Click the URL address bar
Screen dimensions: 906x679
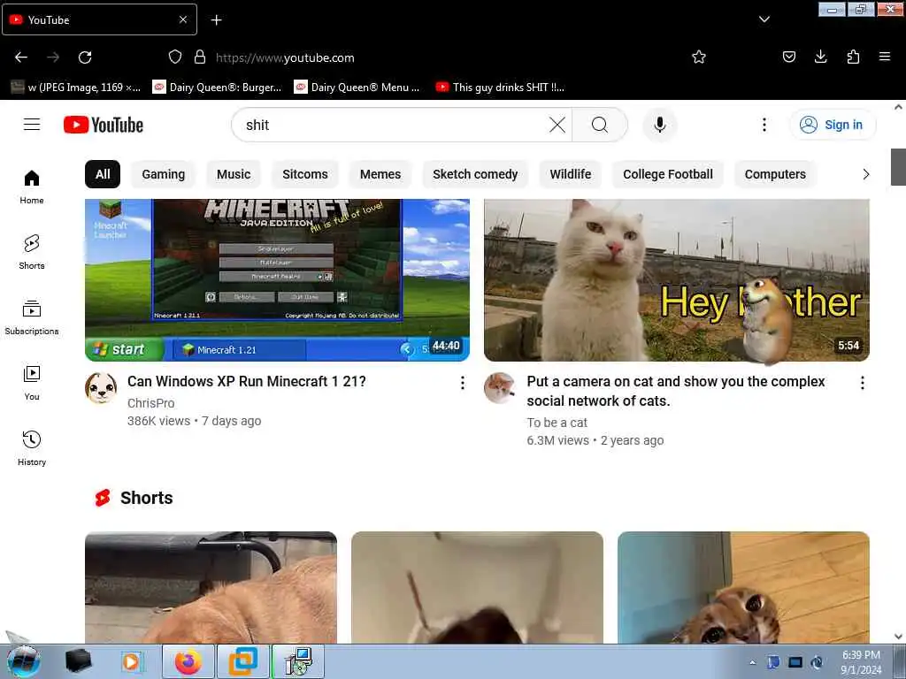point(439,57)
